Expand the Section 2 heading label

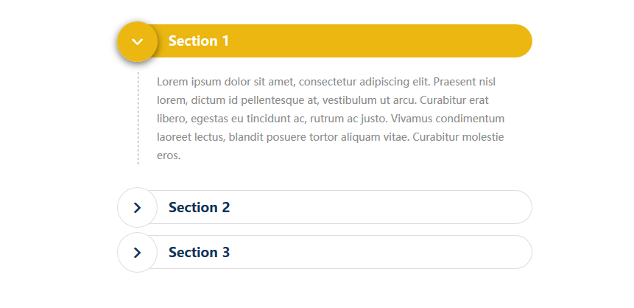199,207
